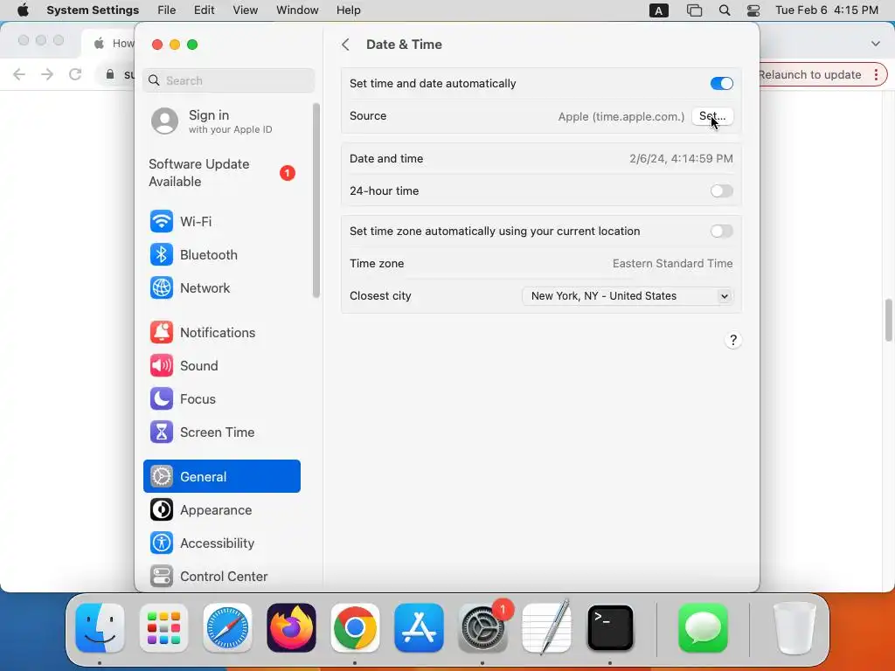Click the Set... source button
The image size is (895, 671).
[712, 116]
